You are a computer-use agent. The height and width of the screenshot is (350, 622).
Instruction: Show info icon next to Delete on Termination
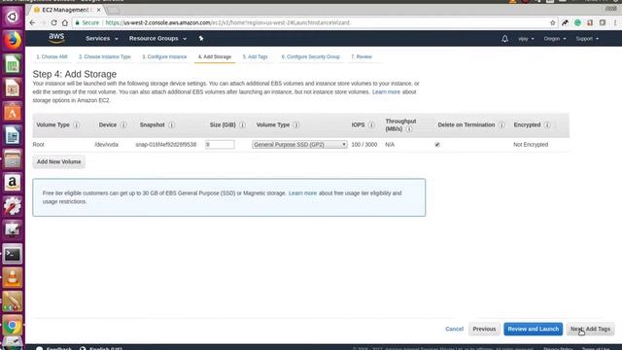tap(501, 125)
